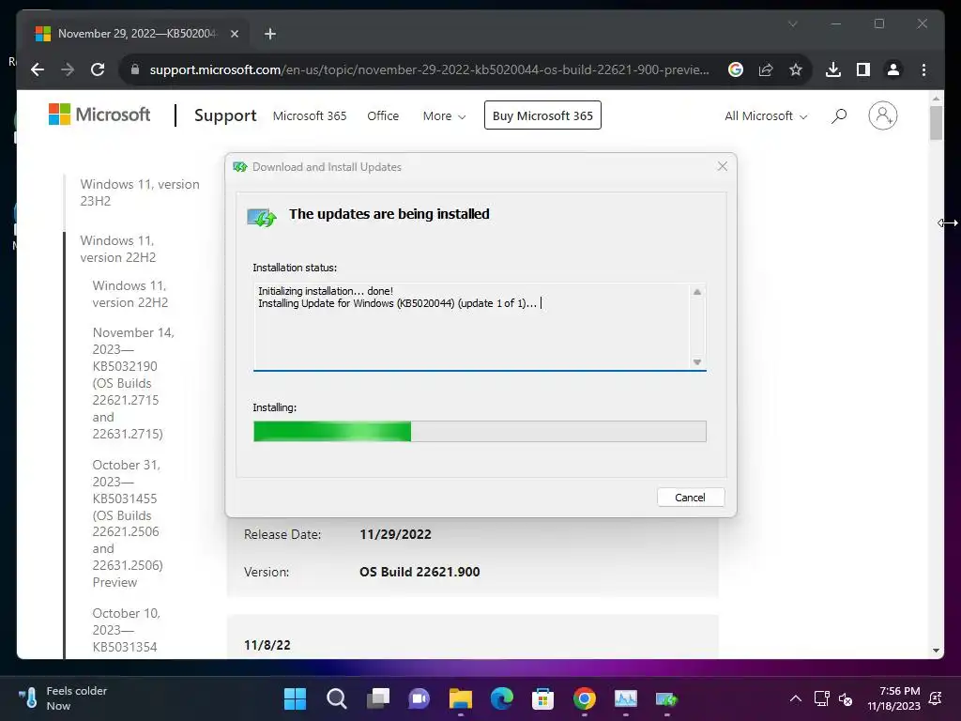Image resolution: width=961 pixels, height=721 pixels.
Task: Open the Support home link
Action: point(225,115)
